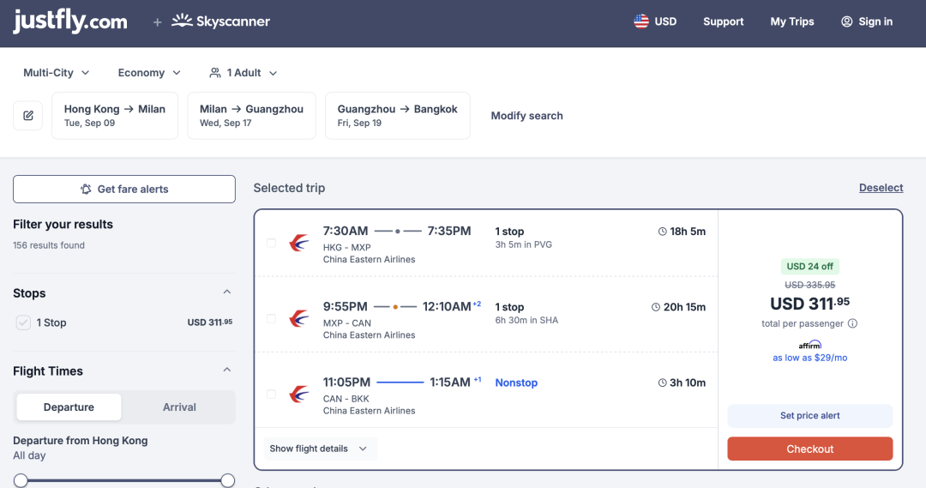This screenshot has width=926, height=488.
Task: Collapse the Flight Times filter section
Action: 226,371
